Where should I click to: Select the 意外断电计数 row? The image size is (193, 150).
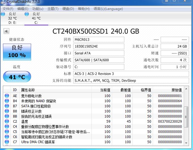93,96
